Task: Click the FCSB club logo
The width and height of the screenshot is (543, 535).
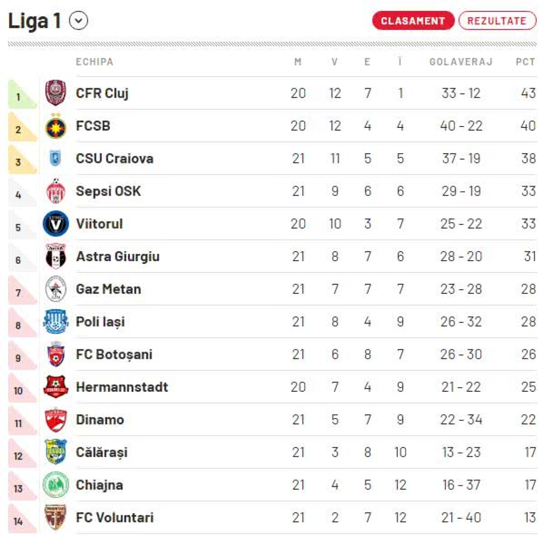Action: point(56,126)
